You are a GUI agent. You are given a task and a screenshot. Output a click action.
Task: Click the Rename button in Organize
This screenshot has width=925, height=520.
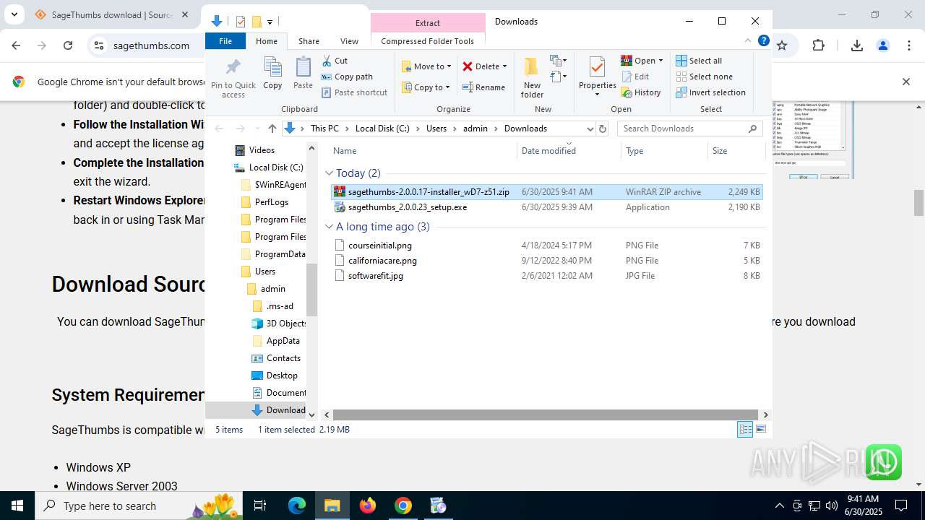pos(483,87)
